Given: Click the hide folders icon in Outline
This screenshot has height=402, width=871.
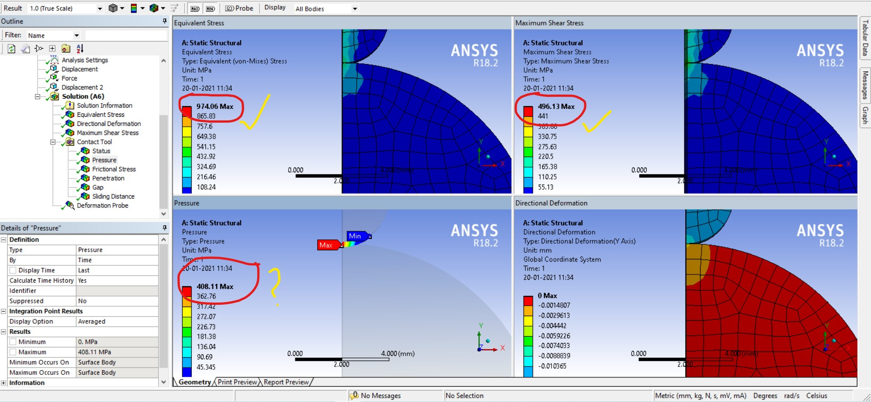Looking at the screenshot, I should 66,49.
